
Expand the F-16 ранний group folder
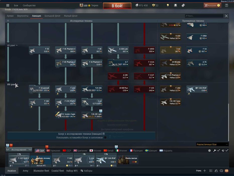pos(39,89)
